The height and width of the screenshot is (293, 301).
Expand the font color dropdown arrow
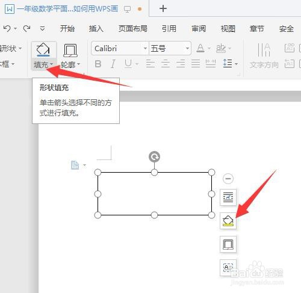tap(209, 48)
